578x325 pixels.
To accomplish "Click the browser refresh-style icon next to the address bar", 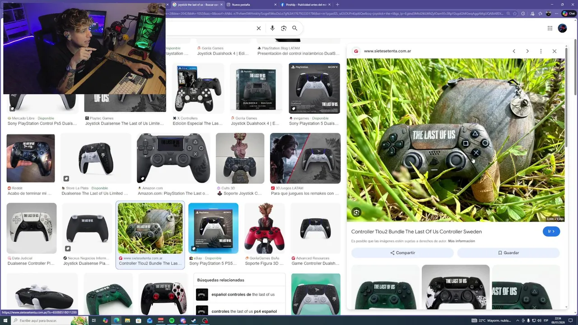I will (x=523, y=14).
